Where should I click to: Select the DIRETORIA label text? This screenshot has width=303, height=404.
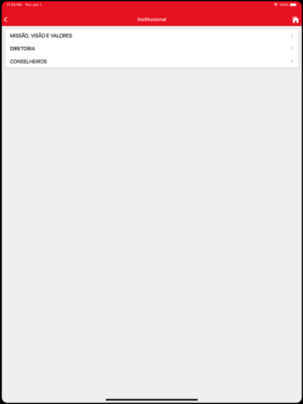point(22,48)
